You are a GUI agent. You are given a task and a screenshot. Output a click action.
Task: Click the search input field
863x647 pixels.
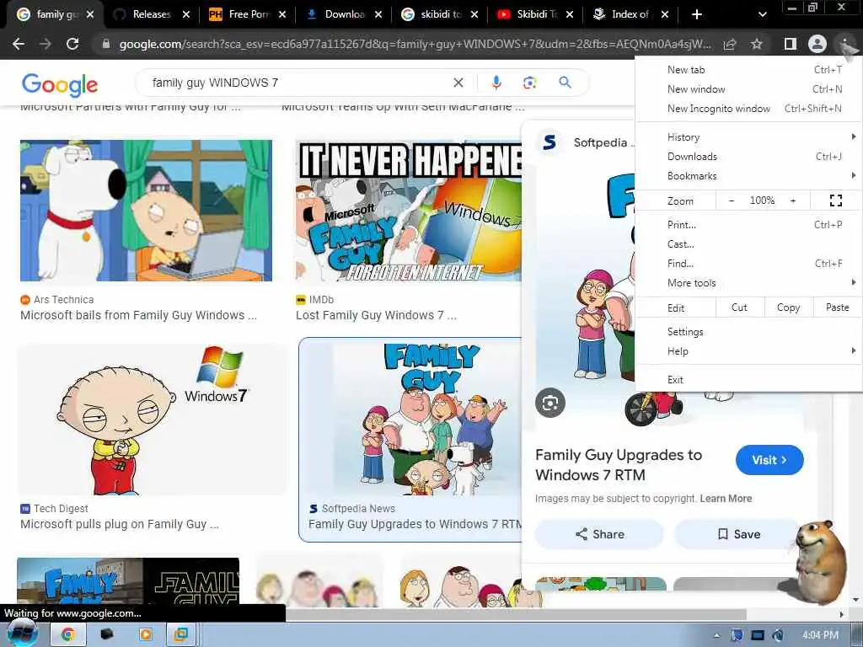click(x=297, y=83)
